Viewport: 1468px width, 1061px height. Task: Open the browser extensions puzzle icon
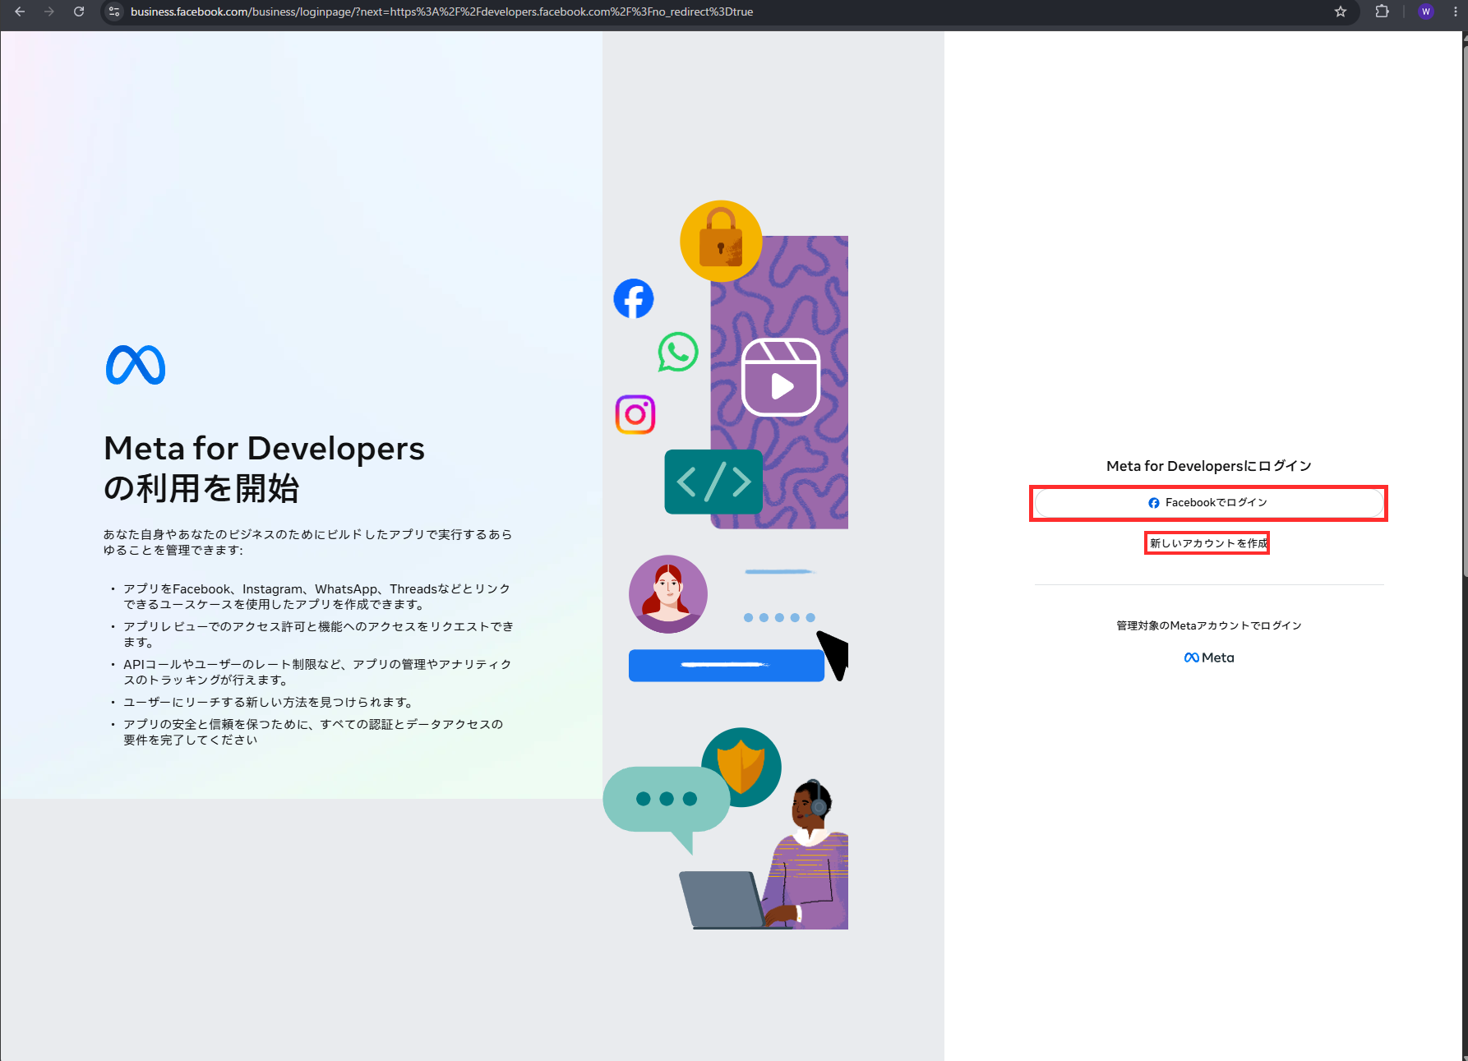tap(1383, 12)
